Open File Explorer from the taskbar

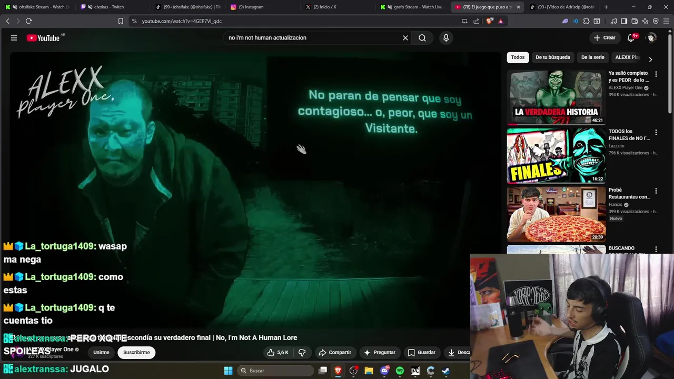point(369,371)
